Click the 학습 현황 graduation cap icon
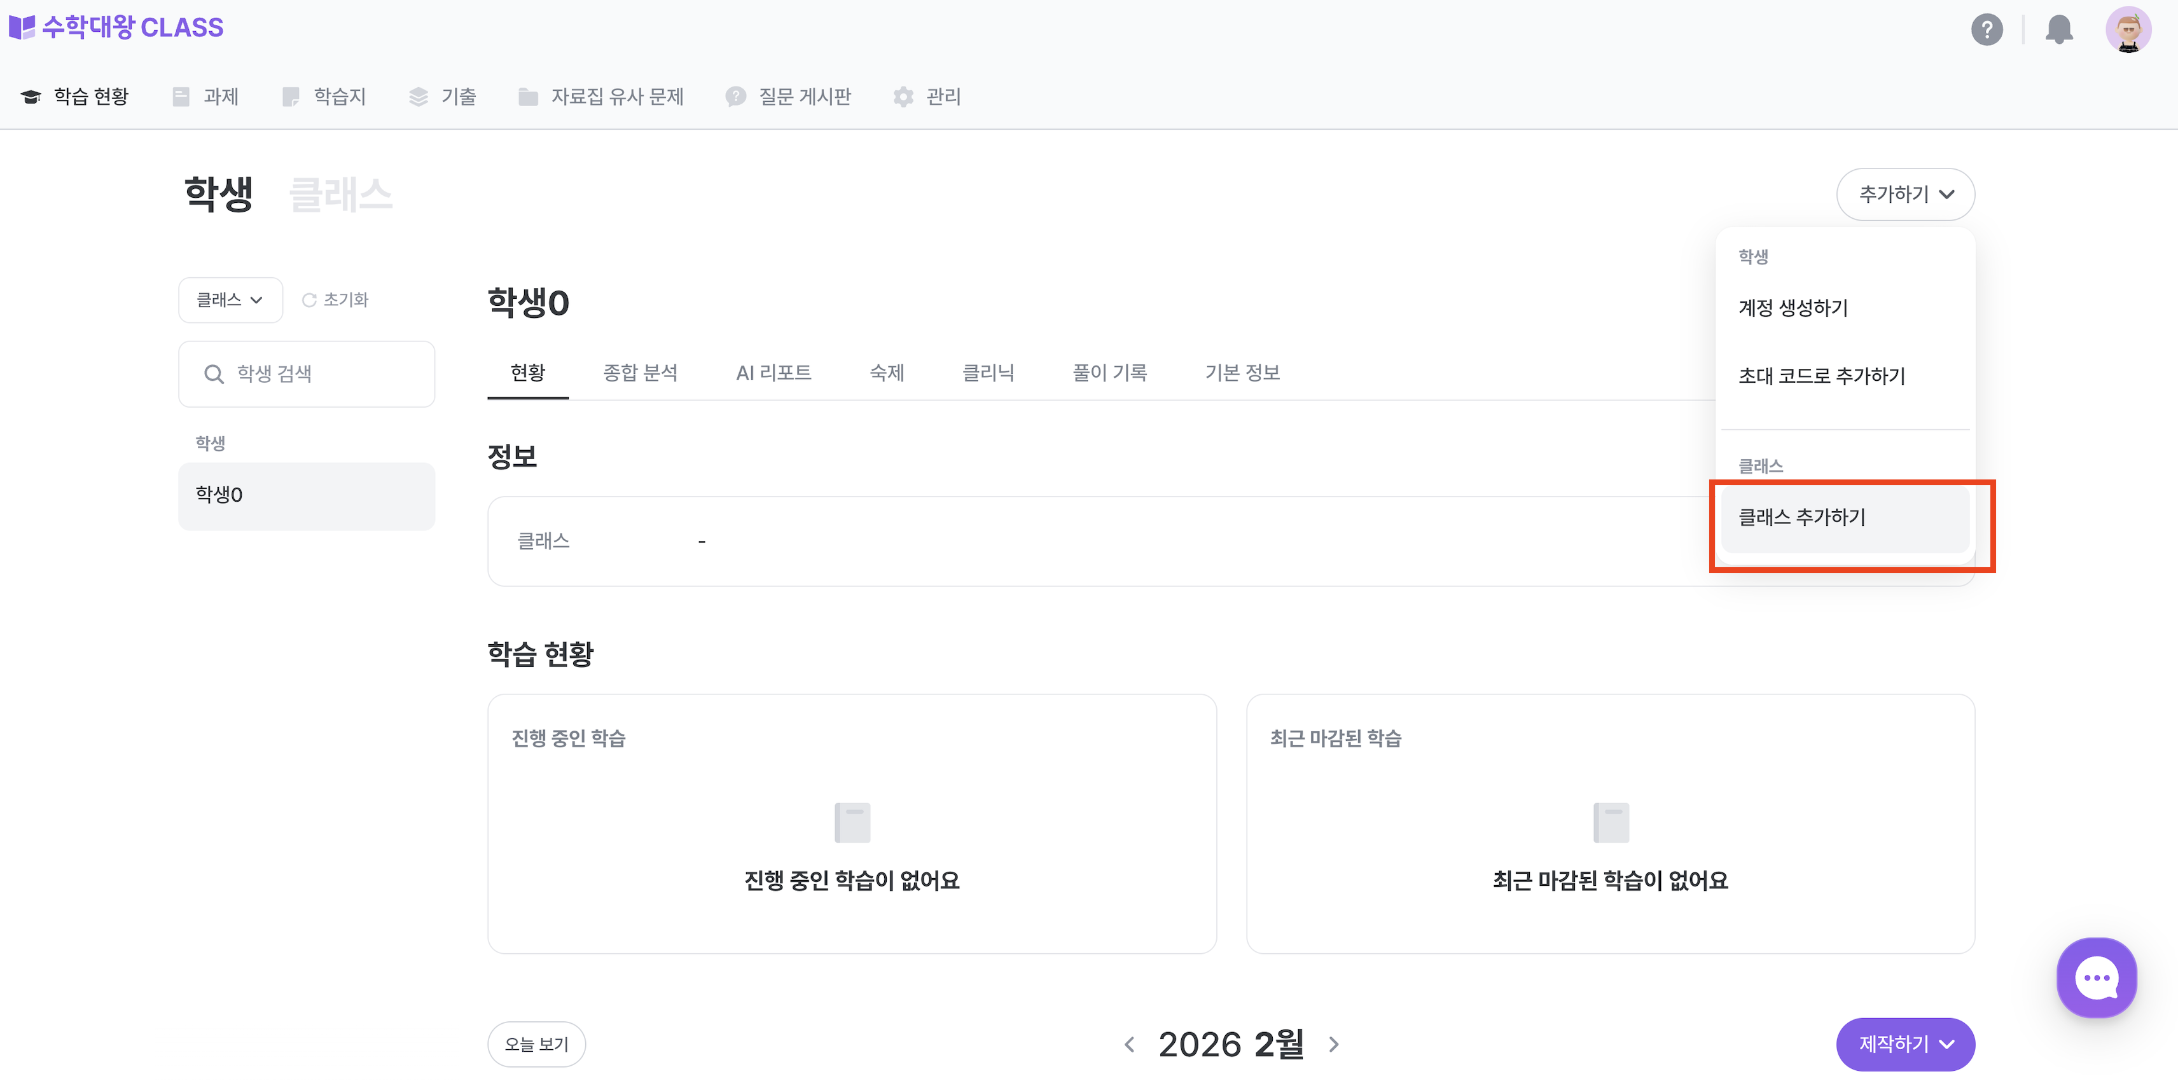The height and width of the screenshot is (1081, 2178). click(31, 97)
